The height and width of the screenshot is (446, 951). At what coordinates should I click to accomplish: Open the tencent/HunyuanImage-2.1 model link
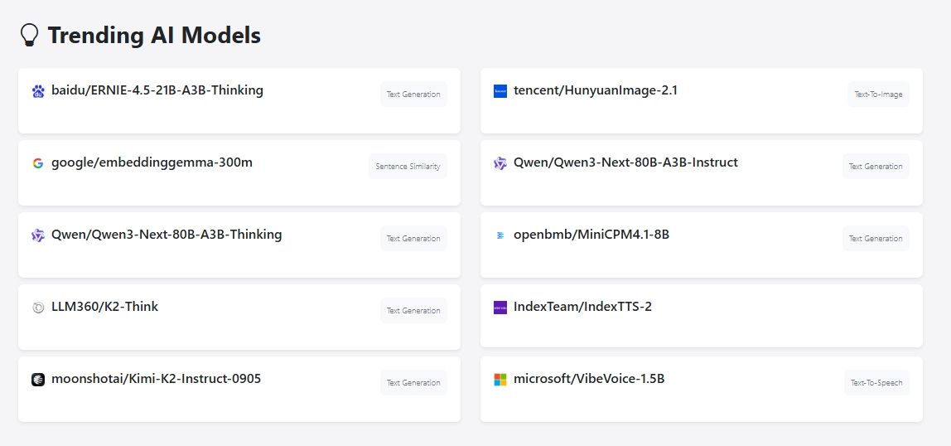(596, 90)
